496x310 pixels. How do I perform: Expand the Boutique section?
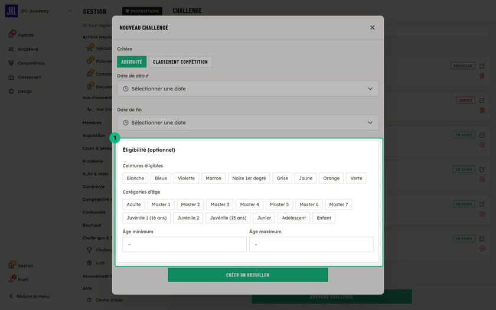tap(92, 225)
